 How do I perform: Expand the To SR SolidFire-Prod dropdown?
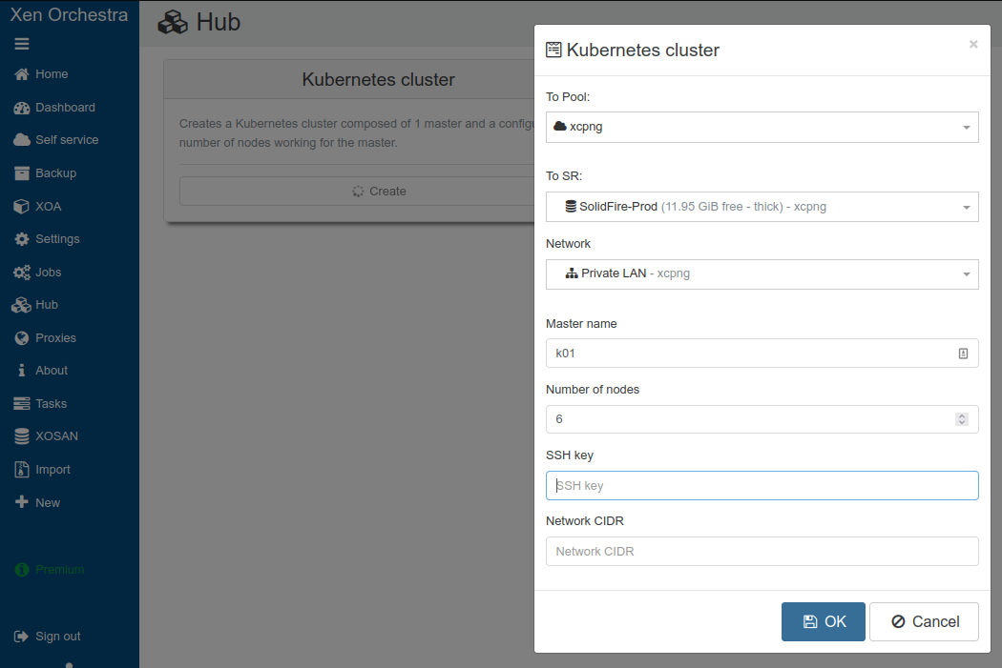click(x=762, y=207)
